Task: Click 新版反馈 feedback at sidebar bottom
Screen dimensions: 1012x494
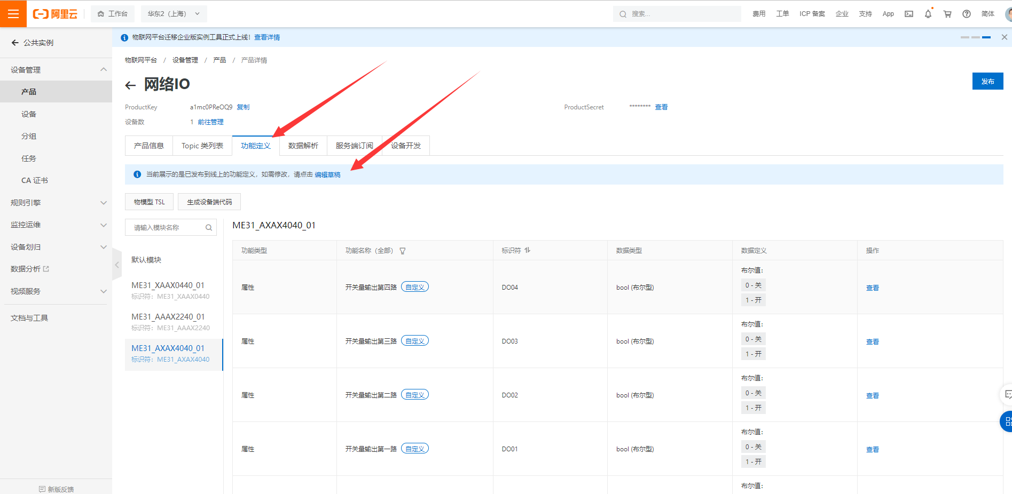Action: (56, 489)
